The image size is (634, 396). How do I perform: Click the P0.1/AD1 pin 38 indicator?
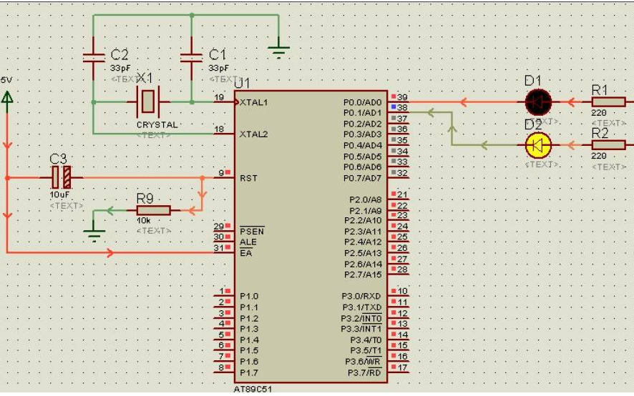[394, 107]
